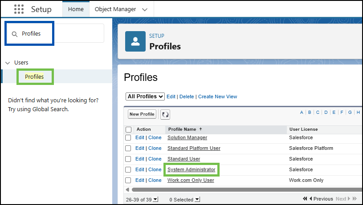Click the Profiles person icon in header
Screen dimensions: 363x205
pyautogui.click(x=135, y=41)
